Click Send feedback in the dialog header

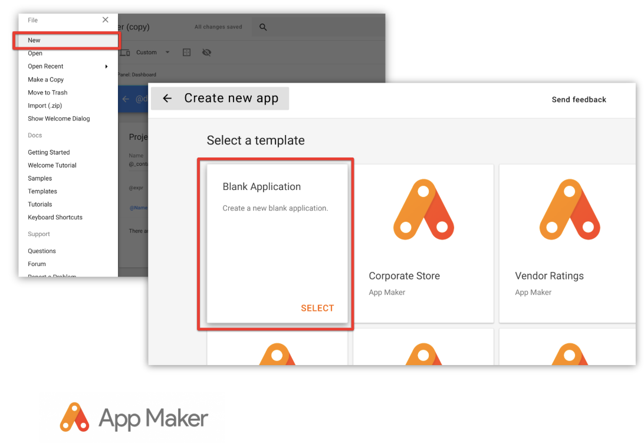coord(579,100)
